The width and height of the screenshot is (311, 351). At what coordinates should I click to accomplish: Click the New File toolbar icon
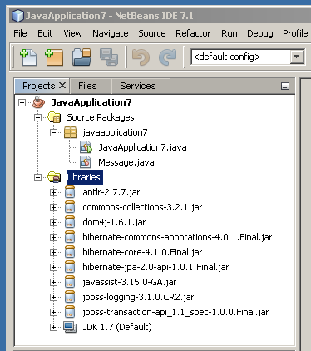point(28,57)
